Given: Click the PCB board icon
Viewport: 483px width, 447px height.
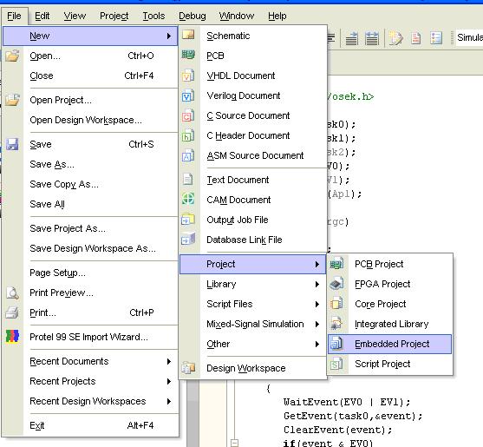Looking at the screenshot, I should [x=188, y=56].
